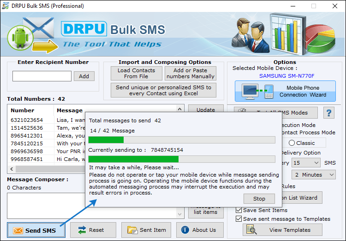Click the About Us info icon
This screenshot has width=346, height=241.
[185, 230]
